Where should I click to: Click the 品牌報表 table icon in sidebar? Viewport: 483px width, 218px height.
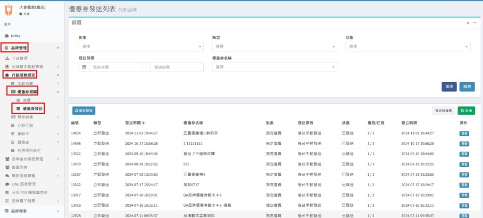point(7,211)
